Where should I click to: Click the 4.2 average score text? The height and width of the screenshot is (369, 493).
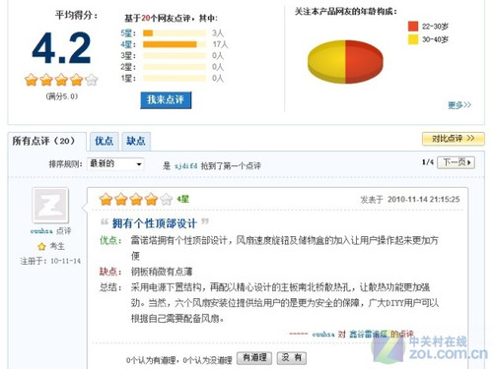click(61, 48)
